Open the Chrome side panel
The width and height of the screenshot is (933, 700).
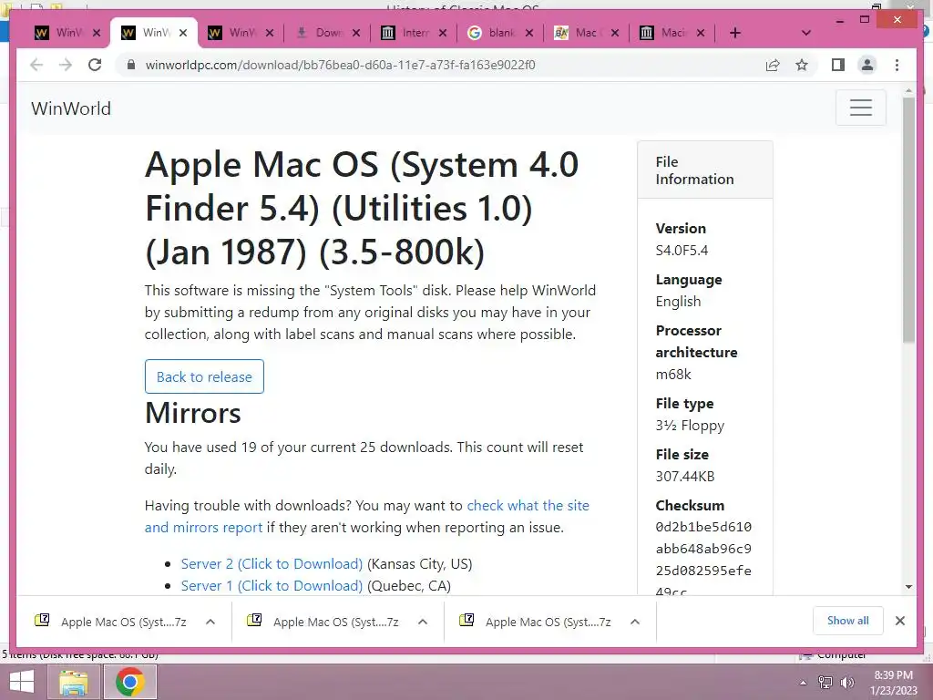click(x=838, y=65)
